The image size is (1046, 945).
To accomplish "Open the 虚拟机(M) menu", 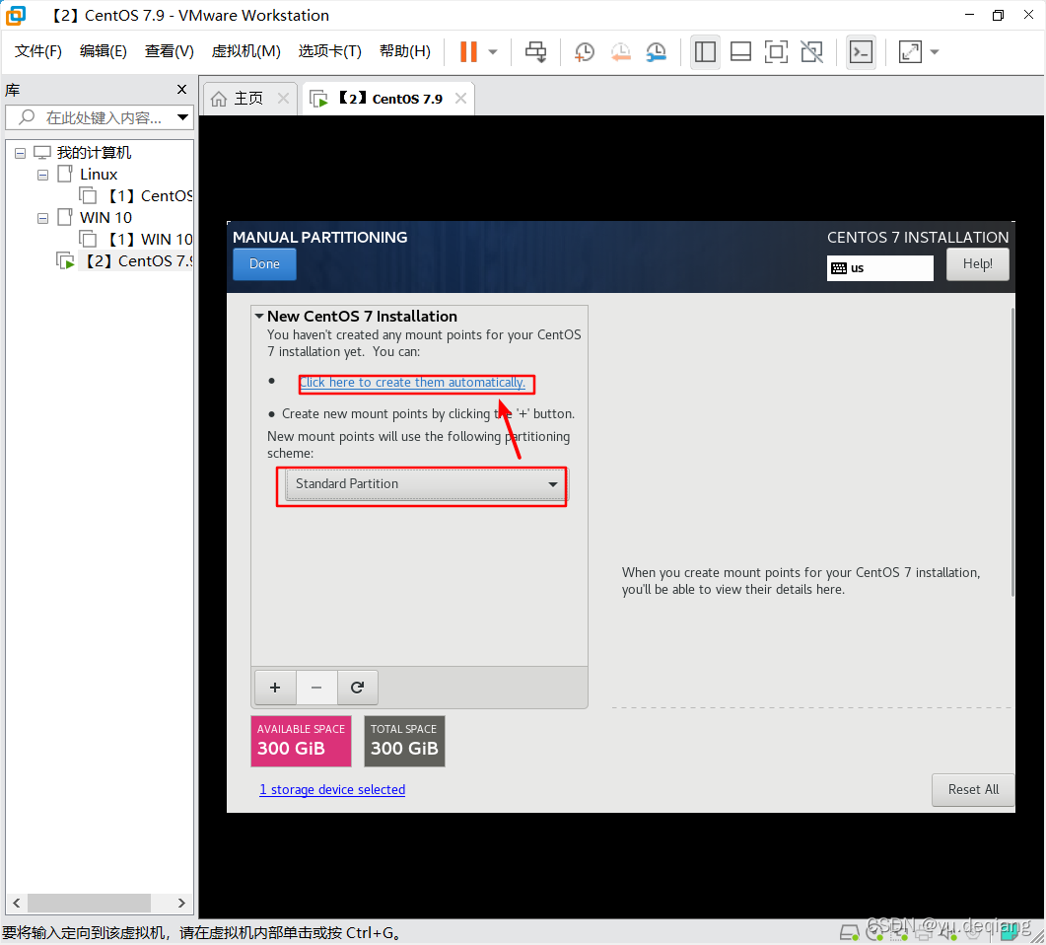I will click(245, 51).
